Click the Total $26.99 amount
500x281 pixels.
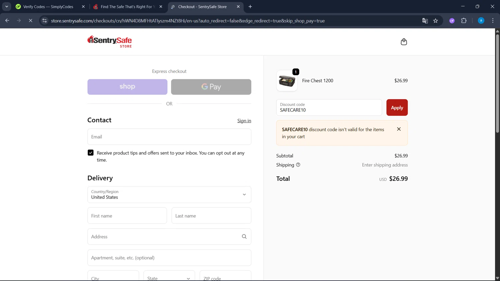398,179
